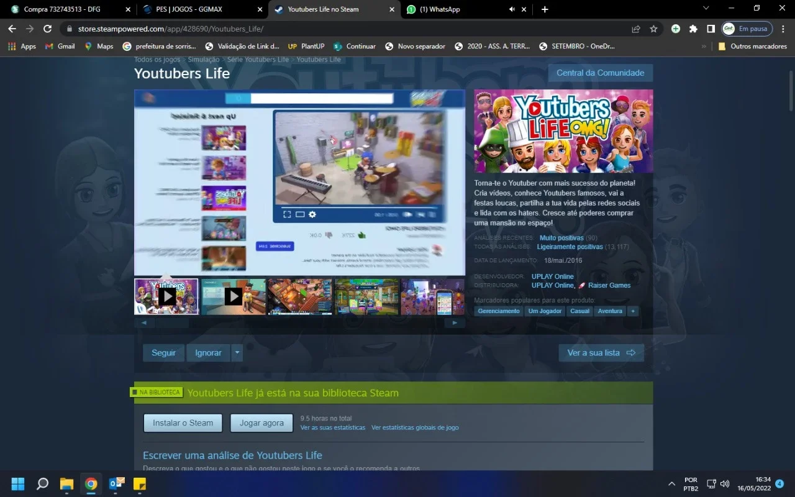795x497 pixels.
Task: Open the 2020 - ASS. A. TERR... bookmark
Action: tap(493, 46)
